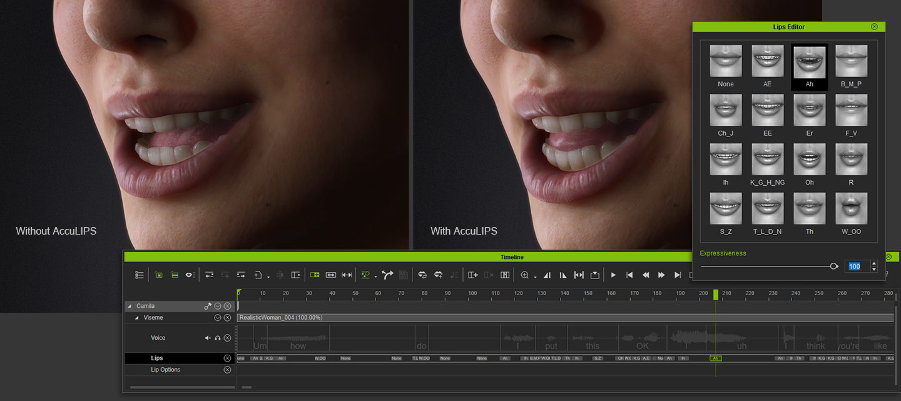901x401 pixels.
Task: Click the right-arrow lines toolbar icon
Action: point(241,275)
